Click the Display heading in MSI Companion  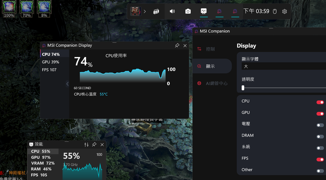pos(246,46)
